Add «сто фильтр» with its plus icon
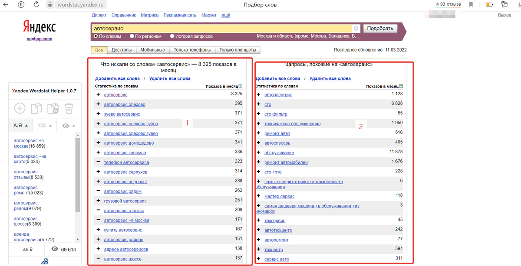521x266 pixels. (259, 114)
